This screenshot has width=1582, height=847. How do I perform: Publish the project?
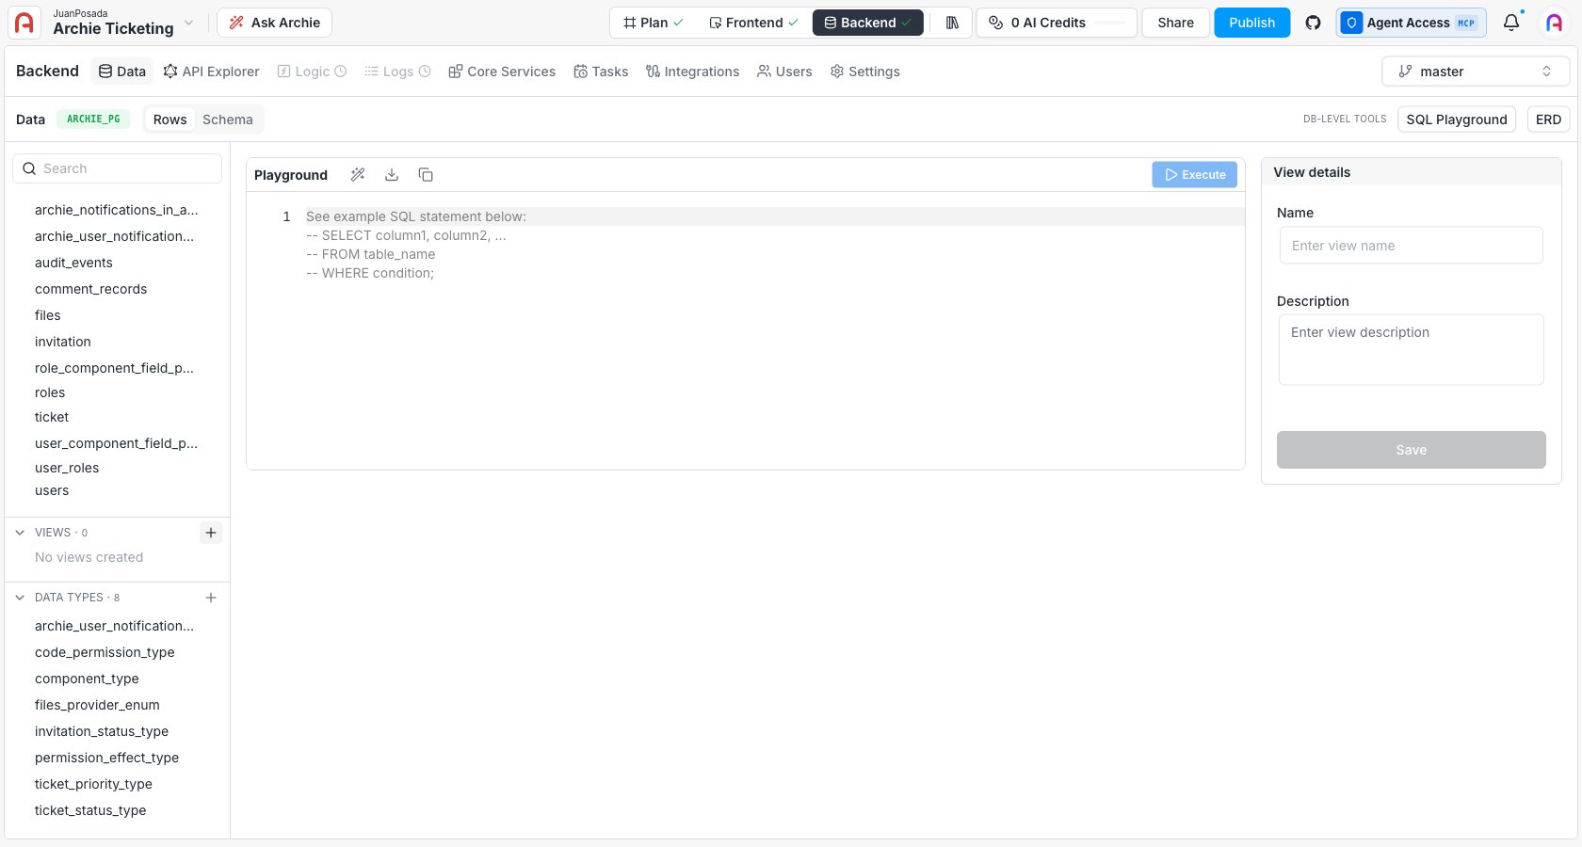(1251, 23)
